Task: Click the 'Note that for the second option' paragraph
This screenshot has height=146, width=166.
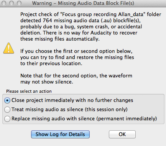Action: point(76,79)
